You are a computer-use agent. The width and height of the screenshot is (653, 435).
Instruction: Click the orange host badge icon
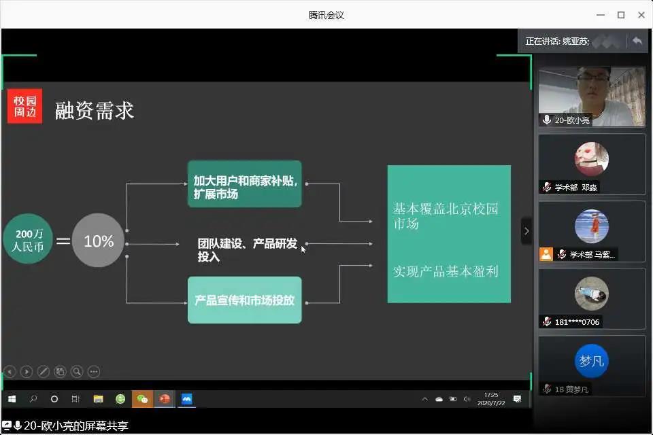coord(546,254)
